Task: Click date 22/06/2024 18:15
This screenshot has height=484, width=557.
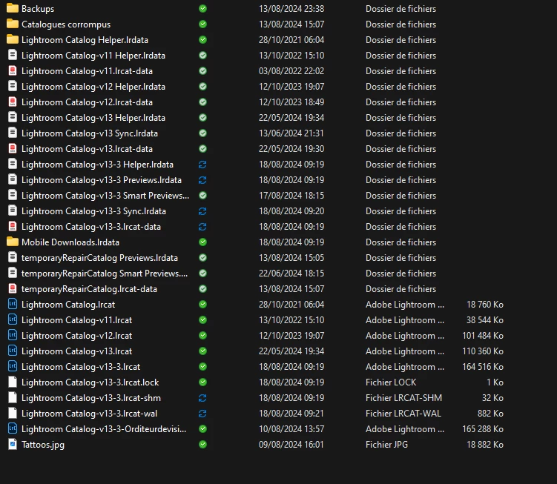Action: (291, 274)
